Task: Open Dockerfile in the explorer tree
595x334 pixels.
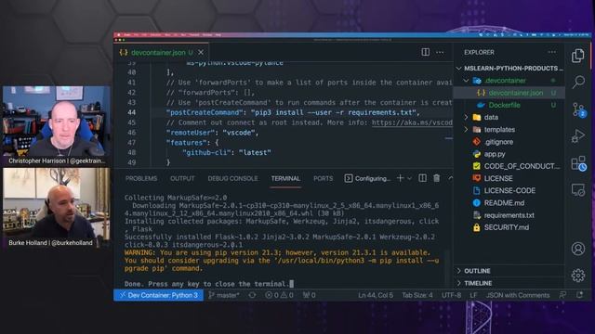Action: (x=509, y=105)
